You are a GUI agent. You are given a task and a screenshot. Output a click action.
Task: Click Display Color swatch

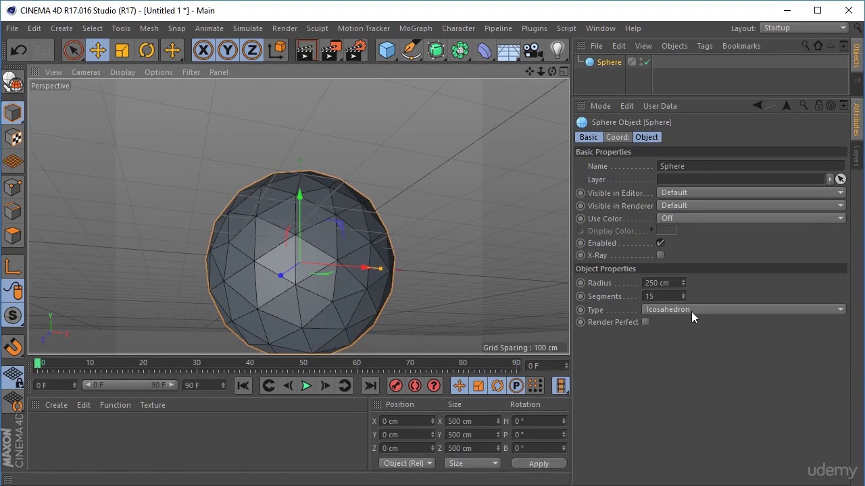tap(666, 231)
